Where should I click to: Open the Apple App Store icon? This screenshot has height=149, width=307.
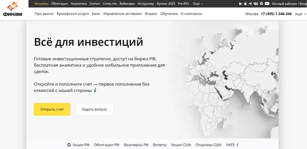pos(246,3)
